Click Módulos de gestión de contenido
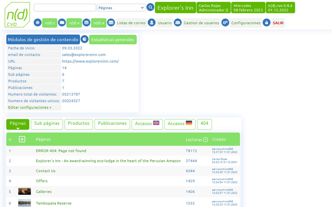The height and width of the screenshot is (207, 332). click(43, 40)
